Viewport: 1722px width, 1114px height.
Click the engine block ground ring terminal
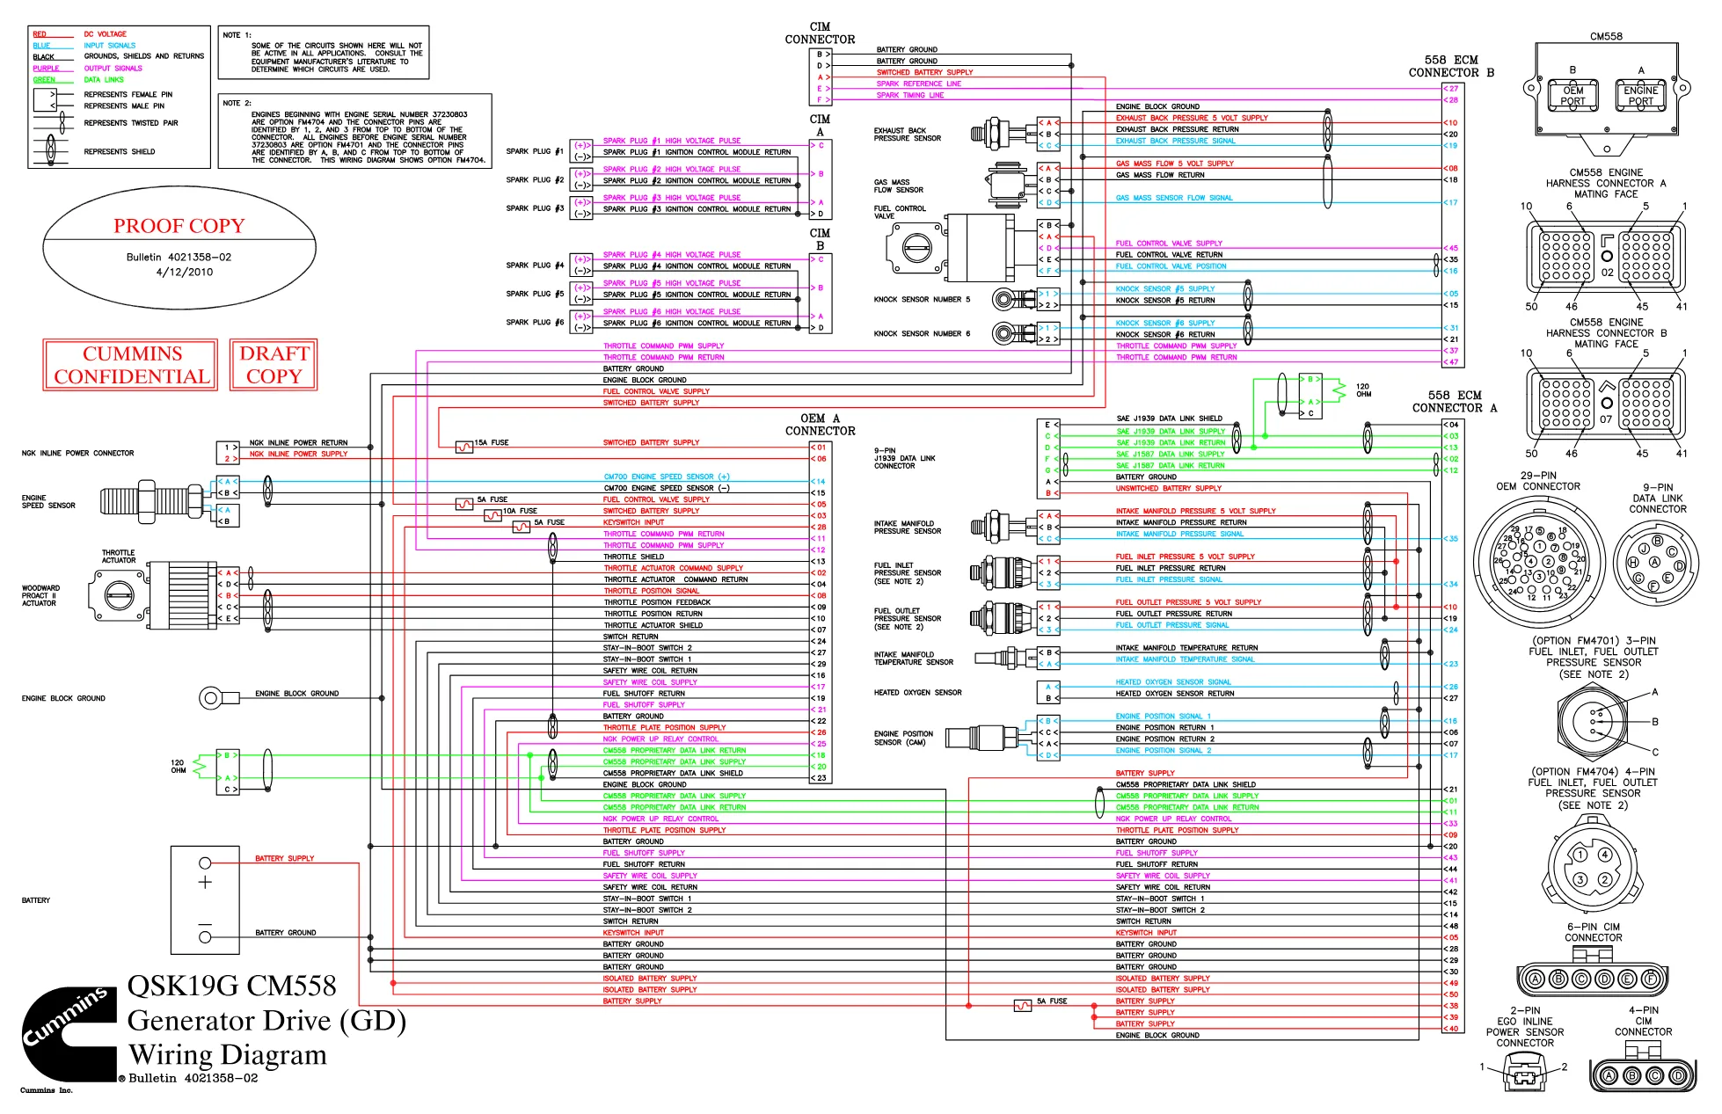coord(219,699)
